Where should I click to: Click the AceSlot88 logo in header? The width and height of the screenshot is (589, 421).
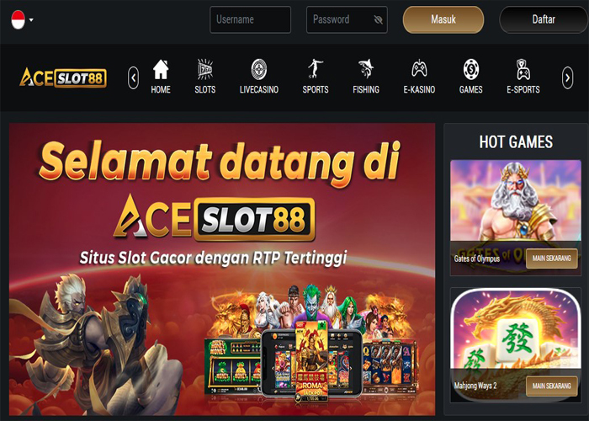(x=63, y=77)
